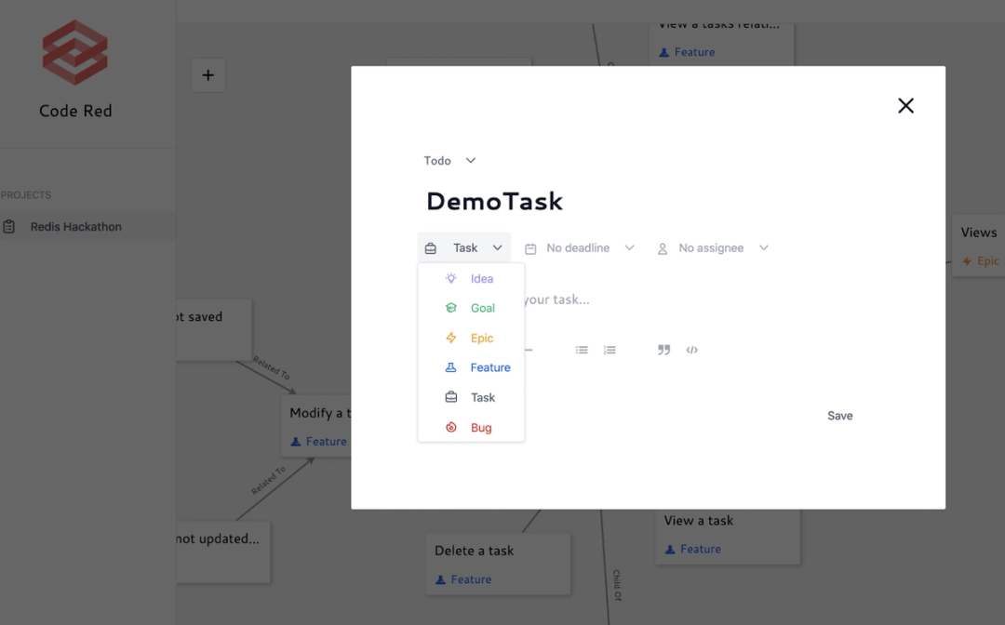The width and height of the screenshot is (1005, 625).
Task: Select the Goal hexagon icon
Action: tap(449, 308)
